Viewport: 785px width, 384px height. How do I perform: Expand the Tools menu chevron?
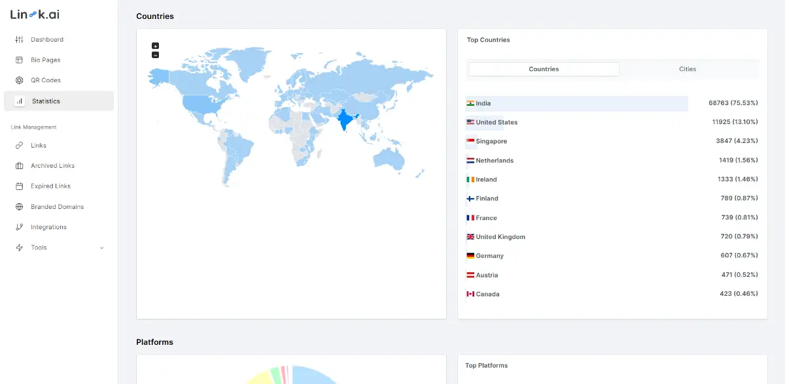tap(101, 248)
